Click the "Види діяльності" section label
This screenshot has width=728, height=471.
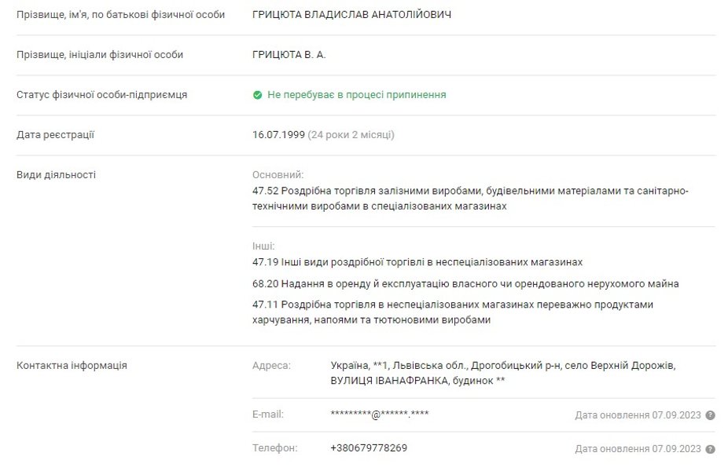pyautogui.click(x=56, y=175)
